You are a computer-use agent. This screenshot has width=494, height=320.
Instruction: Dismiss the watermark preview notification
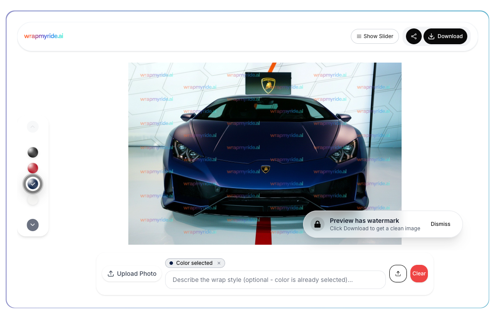[x=441, y=224]
